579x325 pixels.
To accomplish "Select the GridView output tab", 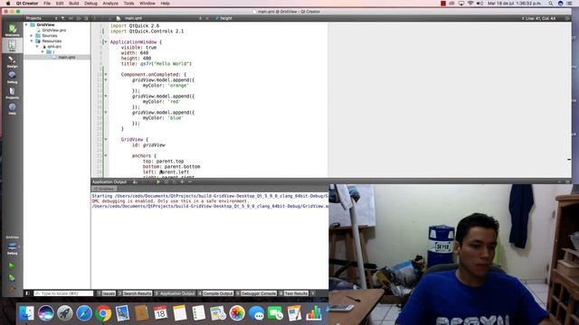I will tap(104, 189).
